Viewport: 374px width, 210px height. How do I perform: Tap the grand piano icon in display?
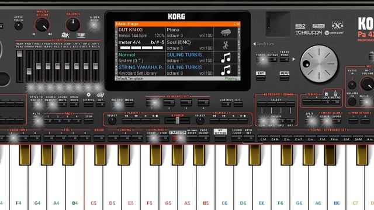[226, 33]
